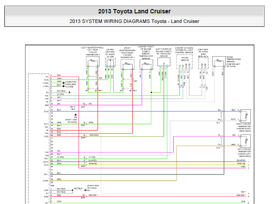
Task: Click the Main Body ECU dashed box
Action: pos(203,64)
